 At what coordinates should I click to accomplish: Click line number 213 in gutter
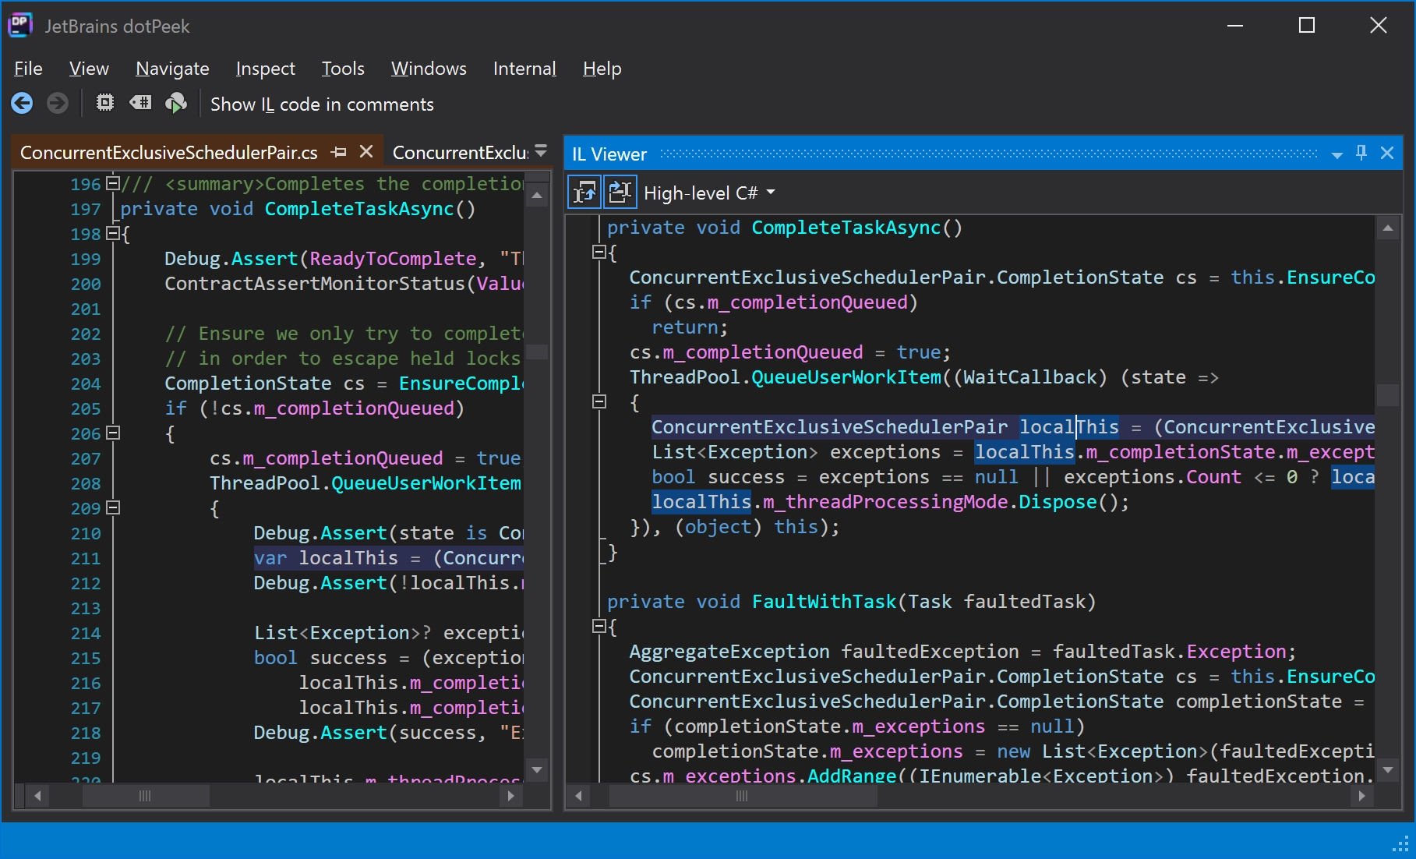[86, 608]
